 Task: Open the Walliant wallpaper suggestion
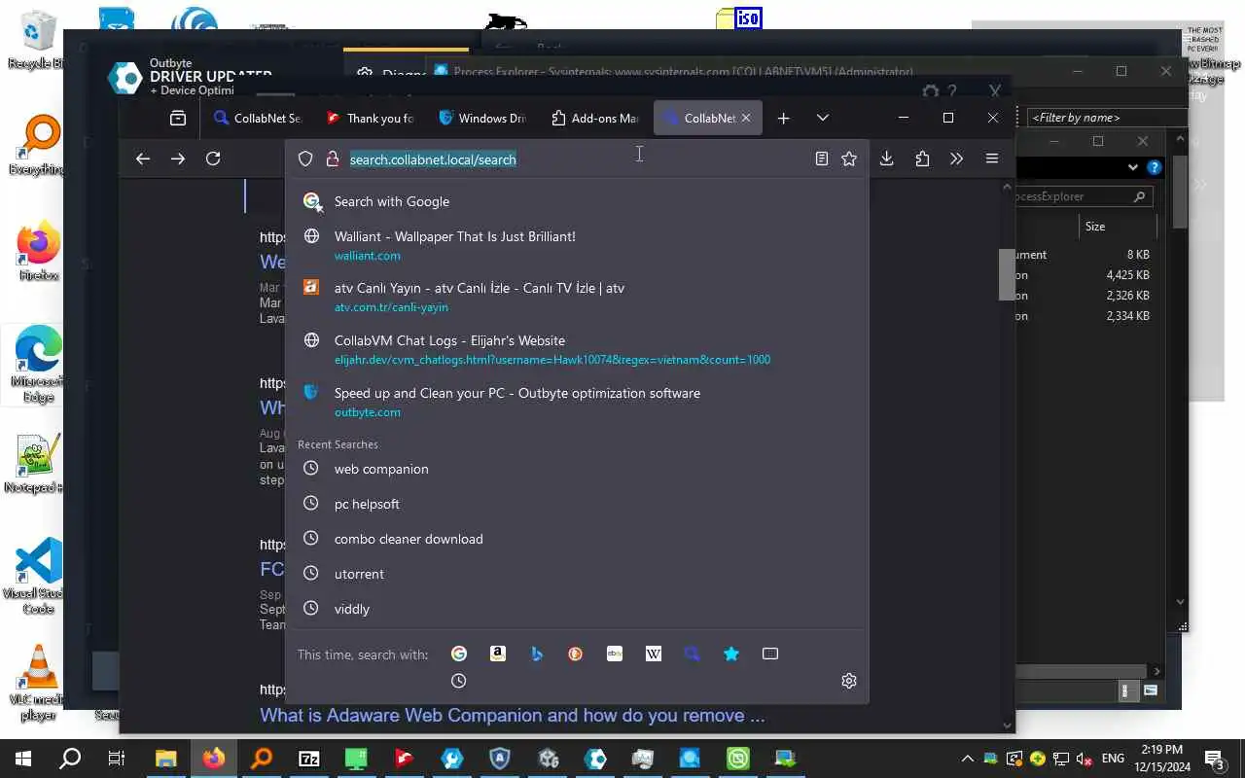(576, 245)
